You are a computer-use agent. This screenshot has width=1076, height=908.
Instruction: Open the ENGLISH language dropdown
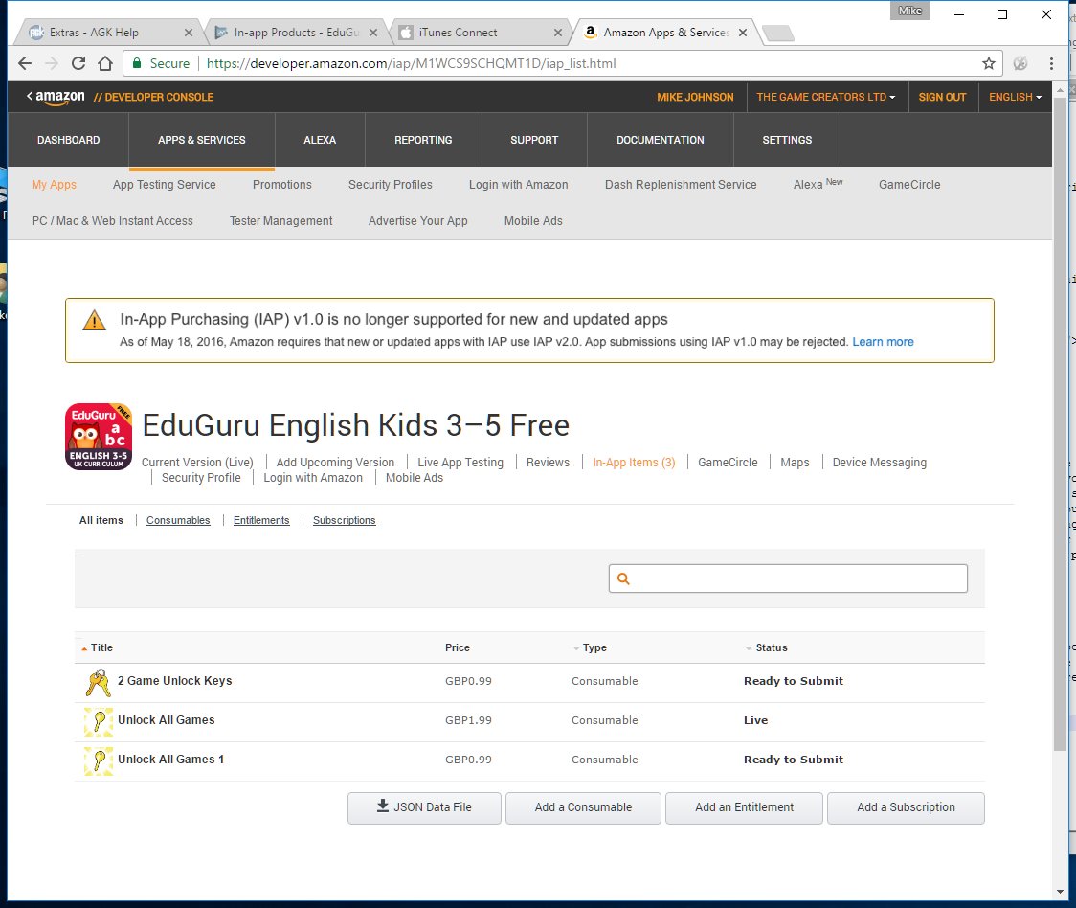pyautogui.click(x=1015, y=97)
